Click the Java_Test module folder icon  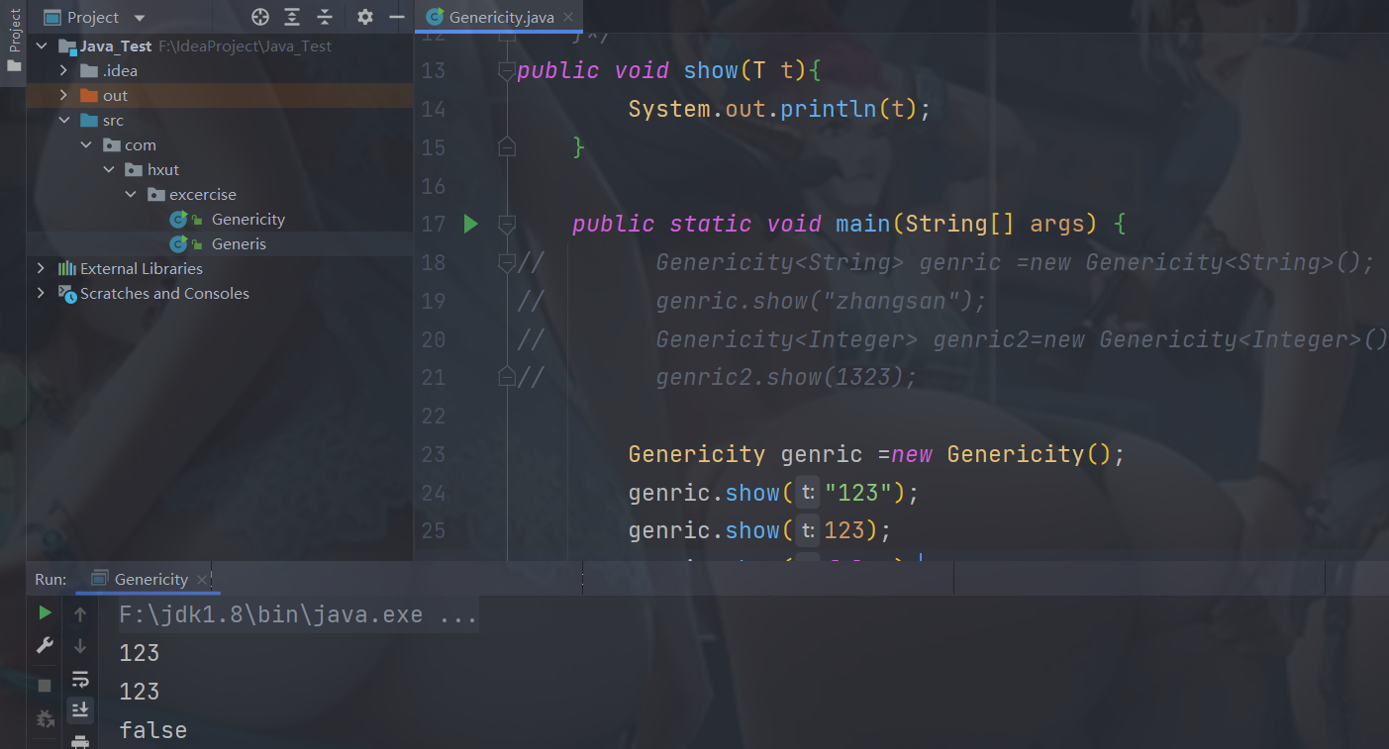[67, 47]
